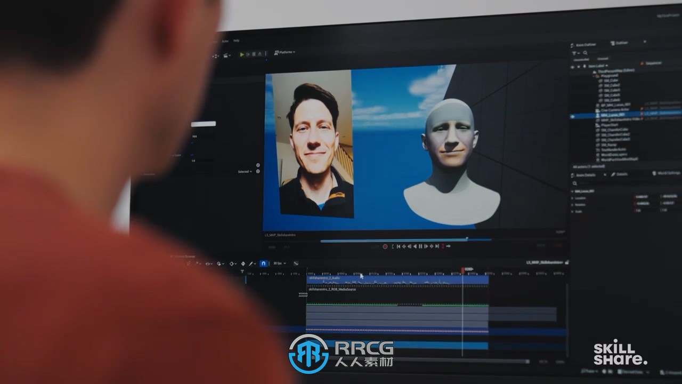Open Sequencer view options eye dropdown

[x=209, y=263]
